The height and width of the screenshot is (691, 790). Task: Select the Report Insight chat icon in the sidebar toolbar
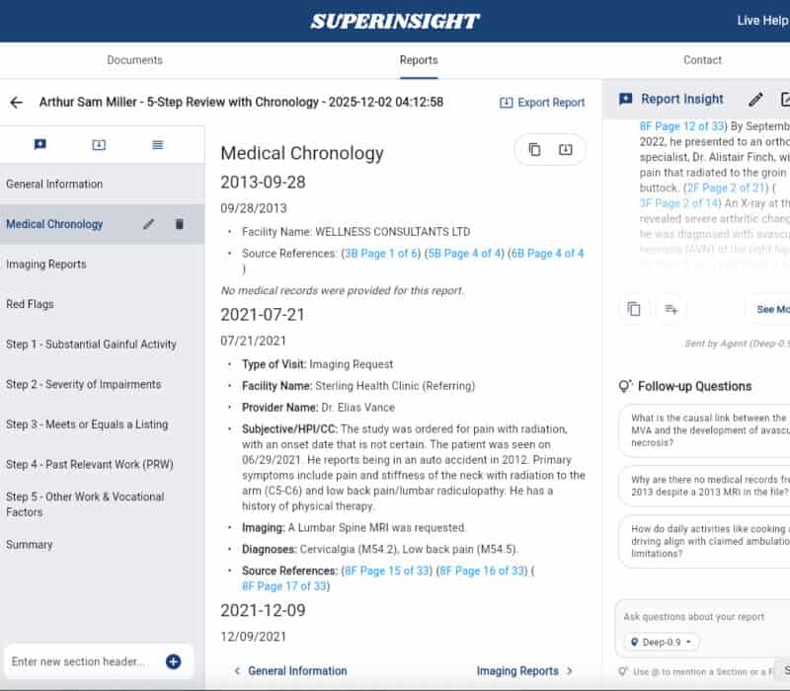point(39,144)
